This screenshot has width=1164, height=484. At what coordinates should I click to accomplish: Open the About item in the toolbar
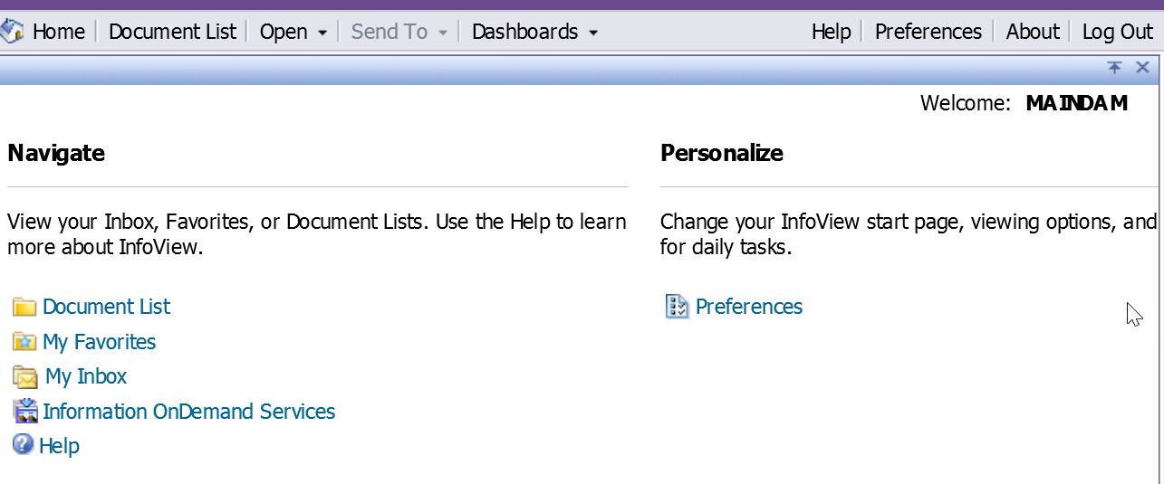(x=1033, y=32)
